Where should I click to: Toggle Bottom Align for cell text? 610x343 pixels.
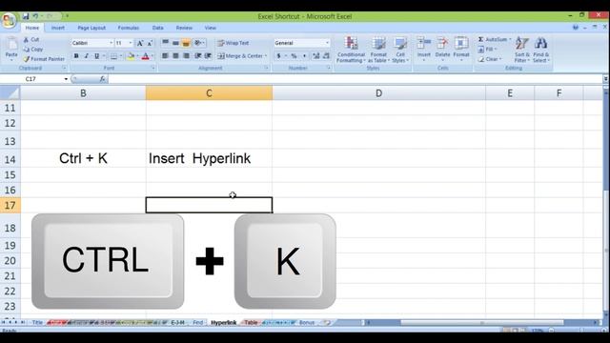[186, 43]
